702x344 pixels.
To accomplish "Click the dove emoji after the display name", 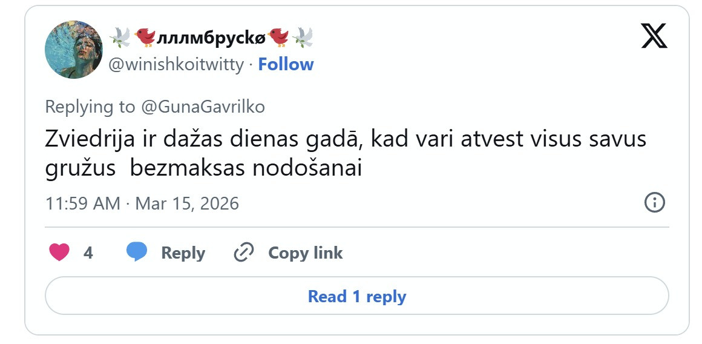I will point(302,38).
